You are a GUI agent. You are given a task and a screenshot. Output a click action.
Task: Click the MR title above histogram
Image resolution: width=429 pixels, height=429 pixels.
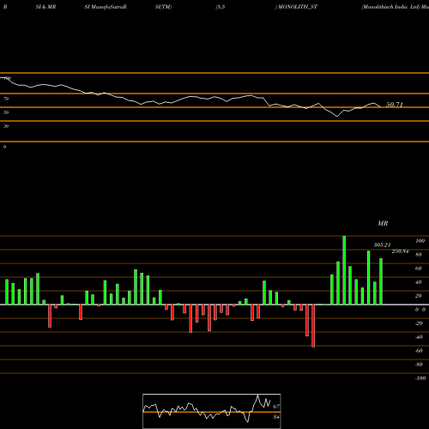(383, 223)
